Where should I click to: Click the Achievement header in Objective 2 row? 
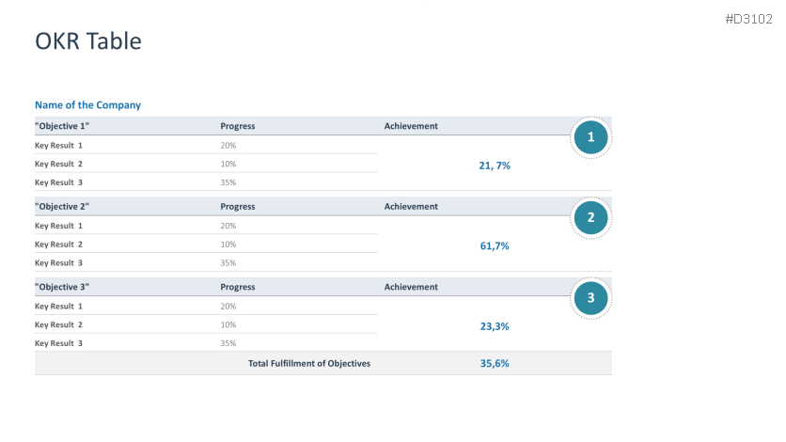tap(411, 206)
